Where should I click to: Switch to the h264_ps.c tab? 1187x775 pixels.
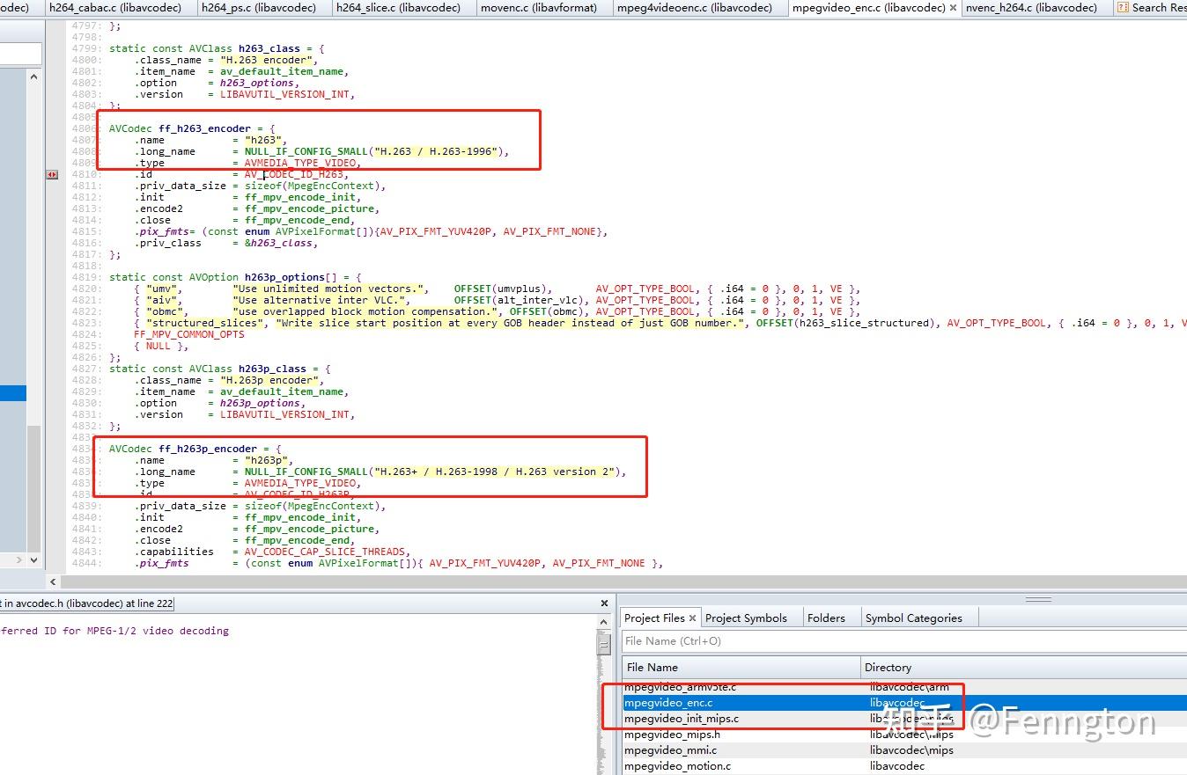[260, 8]
